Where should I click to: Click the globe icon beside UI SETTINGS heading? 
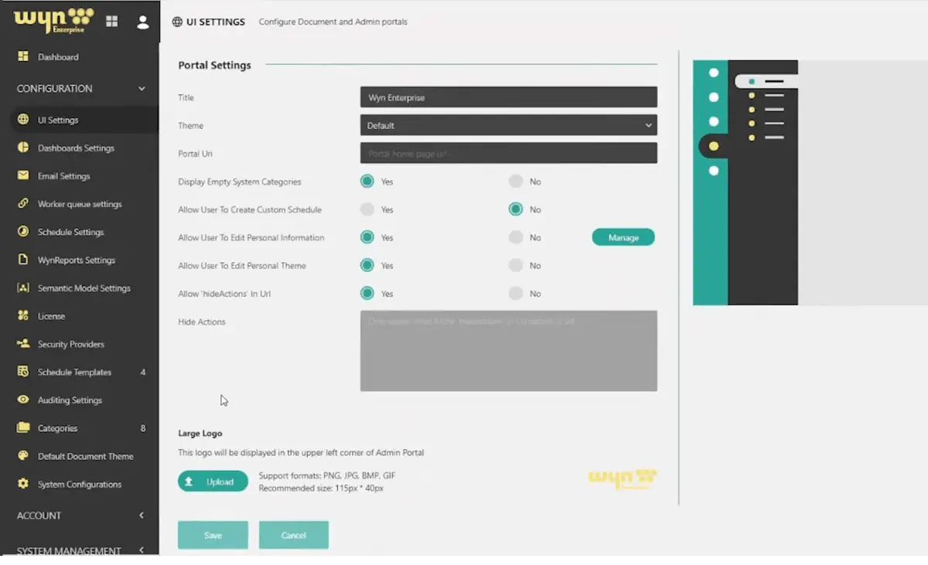pyautogui.click(x=177, y=22)
